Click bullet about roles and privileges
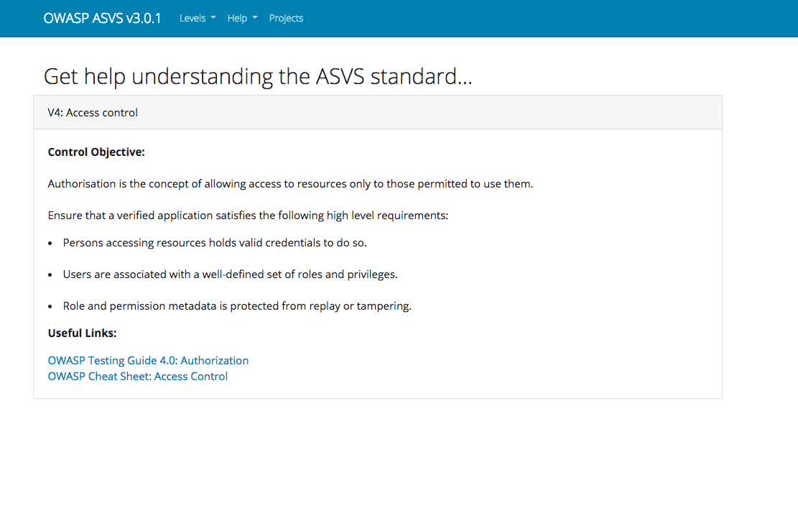This screenshot has height=521, width=798. coord(230,275)
